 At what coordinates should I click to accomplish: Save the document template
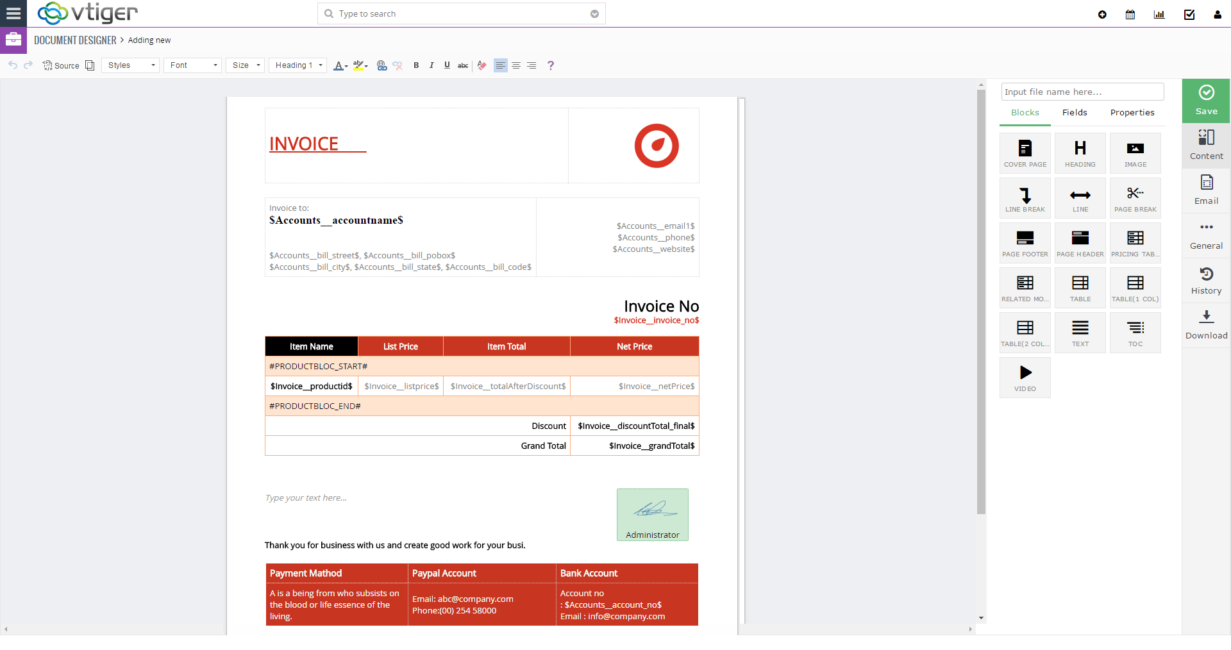tap(1206, 101)
